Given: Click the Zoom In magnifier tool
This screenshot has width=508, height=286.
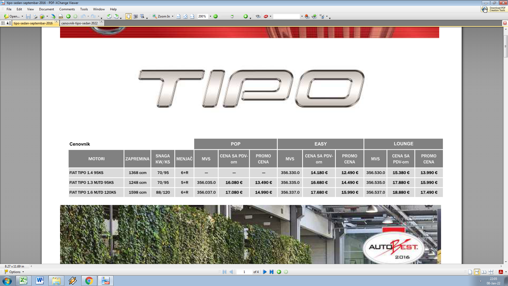Looking at the screenshot, I should coord(161,16).
